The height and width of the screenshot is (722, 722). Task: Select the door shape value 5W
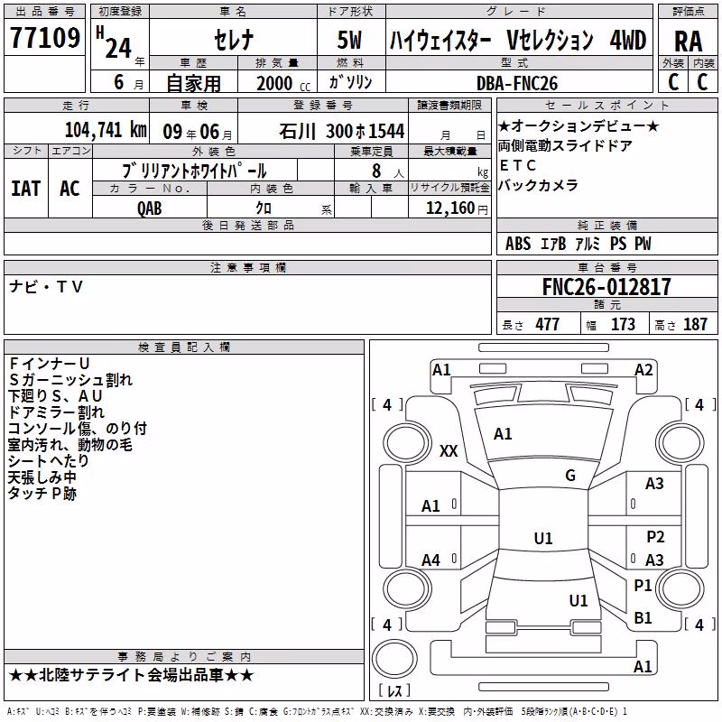coord(349,40)
